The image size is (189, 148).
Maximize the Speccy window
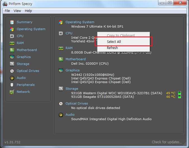tap(170, 3)
